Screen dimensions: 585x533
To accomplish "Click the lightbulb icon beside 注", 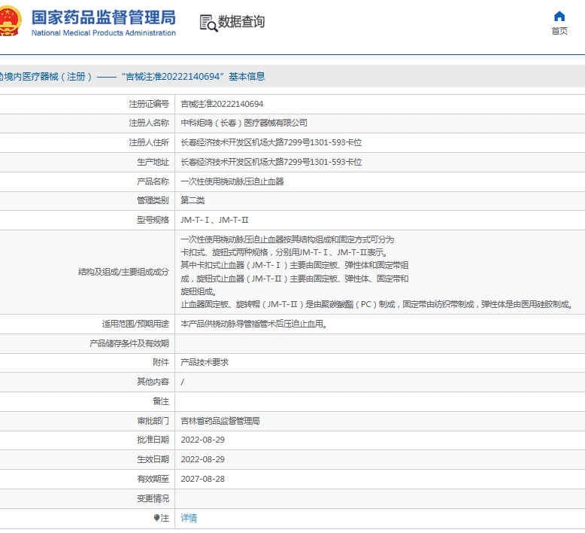I will 156,518.
